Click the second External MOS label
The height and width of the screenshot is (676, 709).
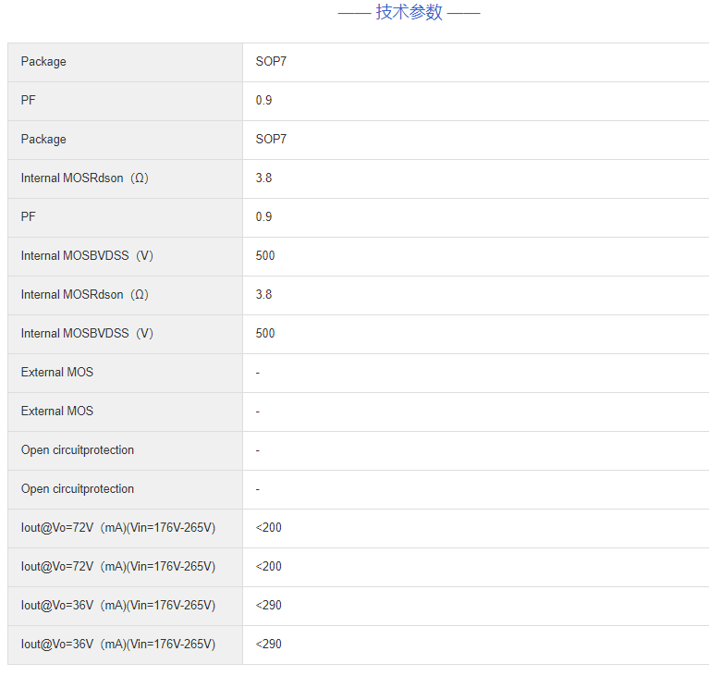(57, 412)
